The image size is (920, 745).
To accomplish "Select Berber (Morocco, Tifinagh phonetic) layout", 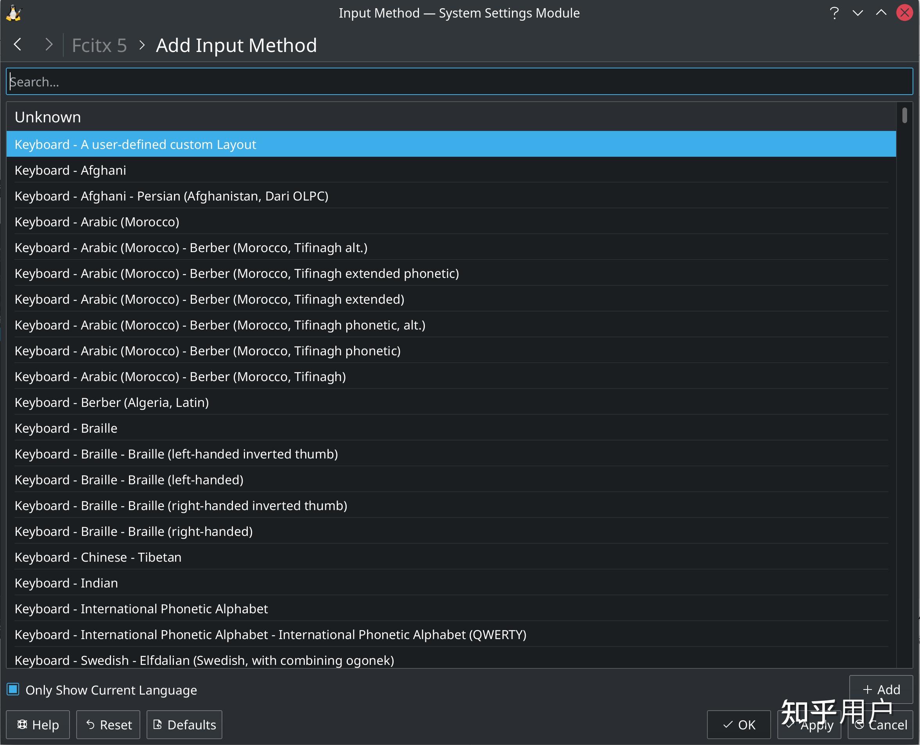I will (451, 350).
